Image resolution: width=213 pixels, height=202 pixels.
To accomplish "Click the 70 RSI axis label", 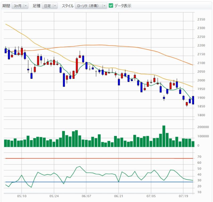I will [x=199, y=157].
